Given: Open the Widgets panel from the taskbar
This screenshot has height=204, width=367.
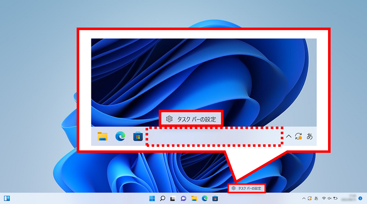Looking at the screenshot, I should point(7,199).
